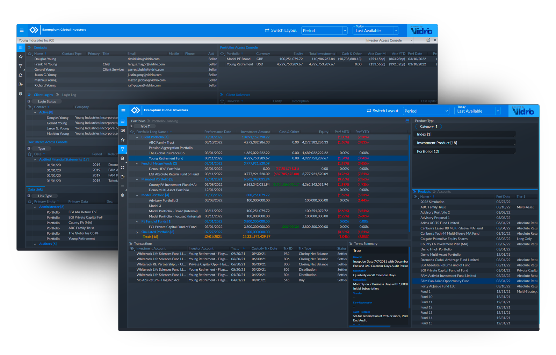Click contact card icon in front sidebar
The width and height of the screenshot is (556, 355).
[x=123, y=130]
